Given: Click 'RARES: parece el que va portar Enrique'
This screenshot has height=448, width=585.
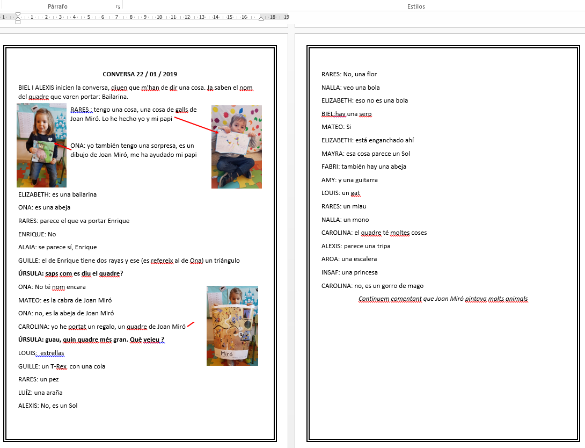Looking at the screenshot, I should click(x=74, y=221).
